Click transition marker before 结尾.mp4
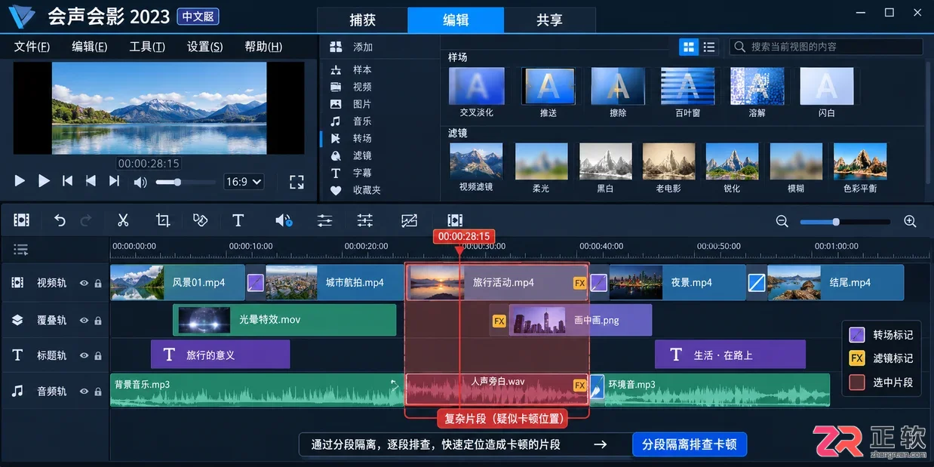This screenshot has height=467, width=934. [x=757, y=283]
